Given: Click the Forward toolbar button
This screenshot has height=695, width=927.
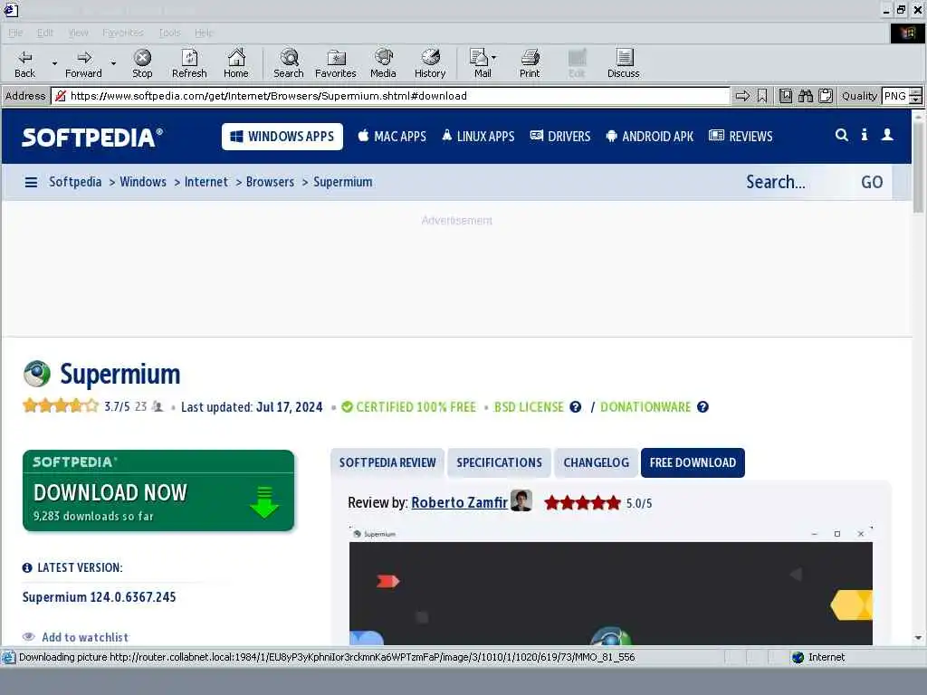Looking at the screenshot, I should [83, 64].
